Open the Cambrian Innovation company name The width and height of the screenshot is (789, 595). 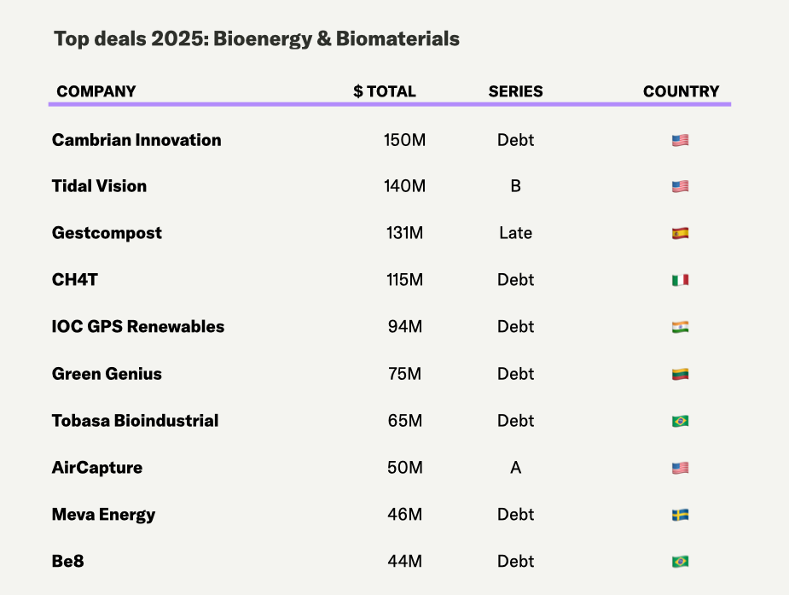click(x=136, y=140)
